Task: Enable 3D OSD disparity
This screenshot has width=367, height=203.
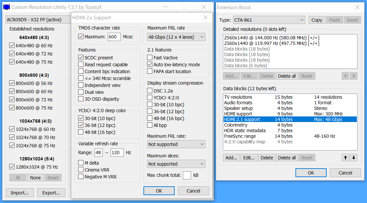Action: point(81,99)
